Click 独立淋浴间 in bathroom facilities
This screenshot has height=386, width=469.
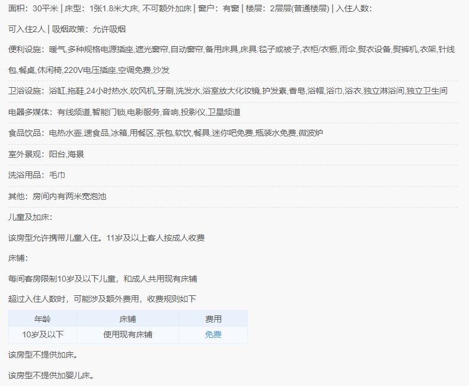384,91
